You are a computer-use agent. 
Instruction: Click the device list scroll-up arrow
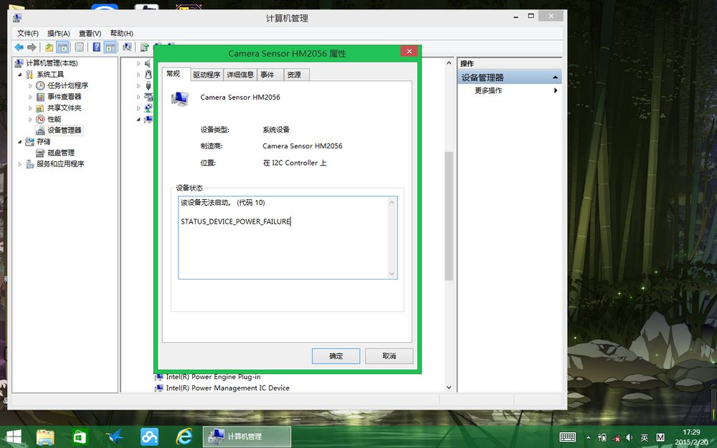(449, 63)
